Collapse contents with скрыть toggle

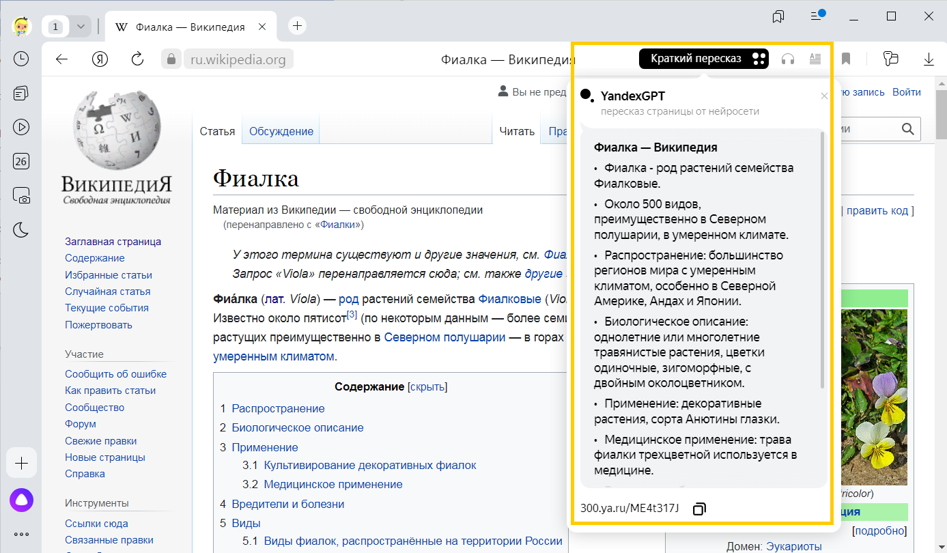(x=427, y=387)
